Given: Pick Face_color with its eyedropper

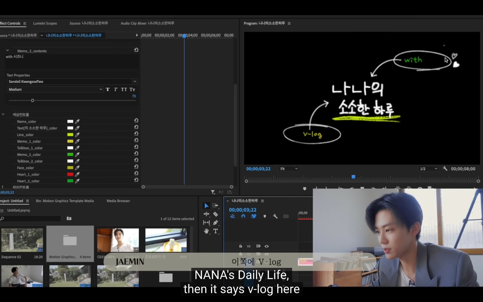Looking at the screenshot, I should pos(77,168).
